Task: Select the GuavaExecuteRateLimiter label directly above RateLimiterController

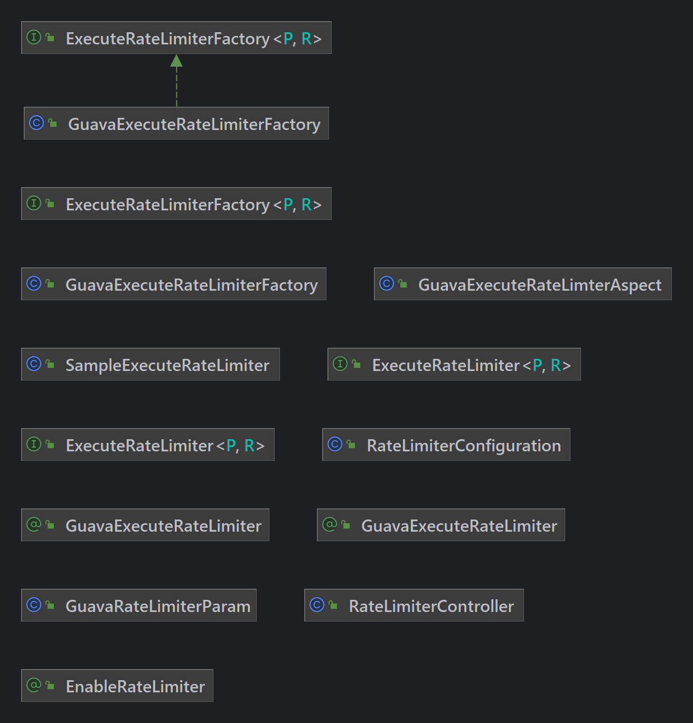Action: click(x=460, y=526)
